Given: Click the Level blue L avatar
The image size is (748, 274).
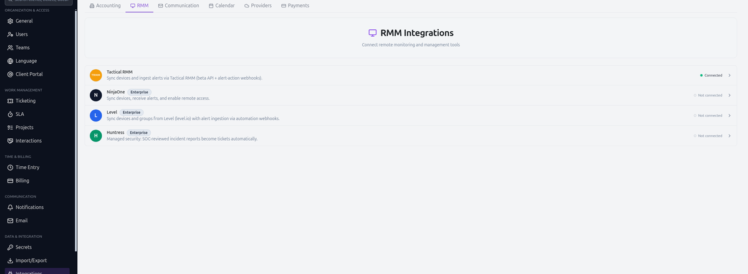Looking at the screenshot, I should (x=95, y=115).
